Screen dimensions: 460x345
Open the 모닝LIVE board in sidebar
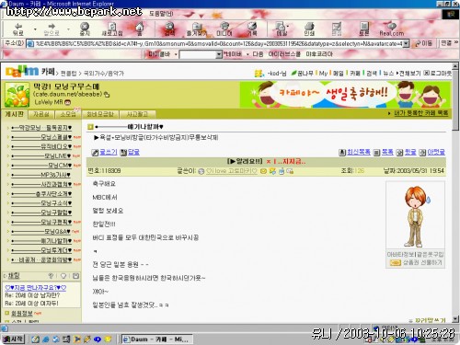pyautogui.click(x=41, y=155)
